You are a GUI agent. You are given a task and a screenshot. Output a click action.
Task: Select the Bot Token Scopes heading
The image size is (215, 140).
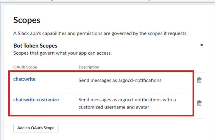(35, 46)
